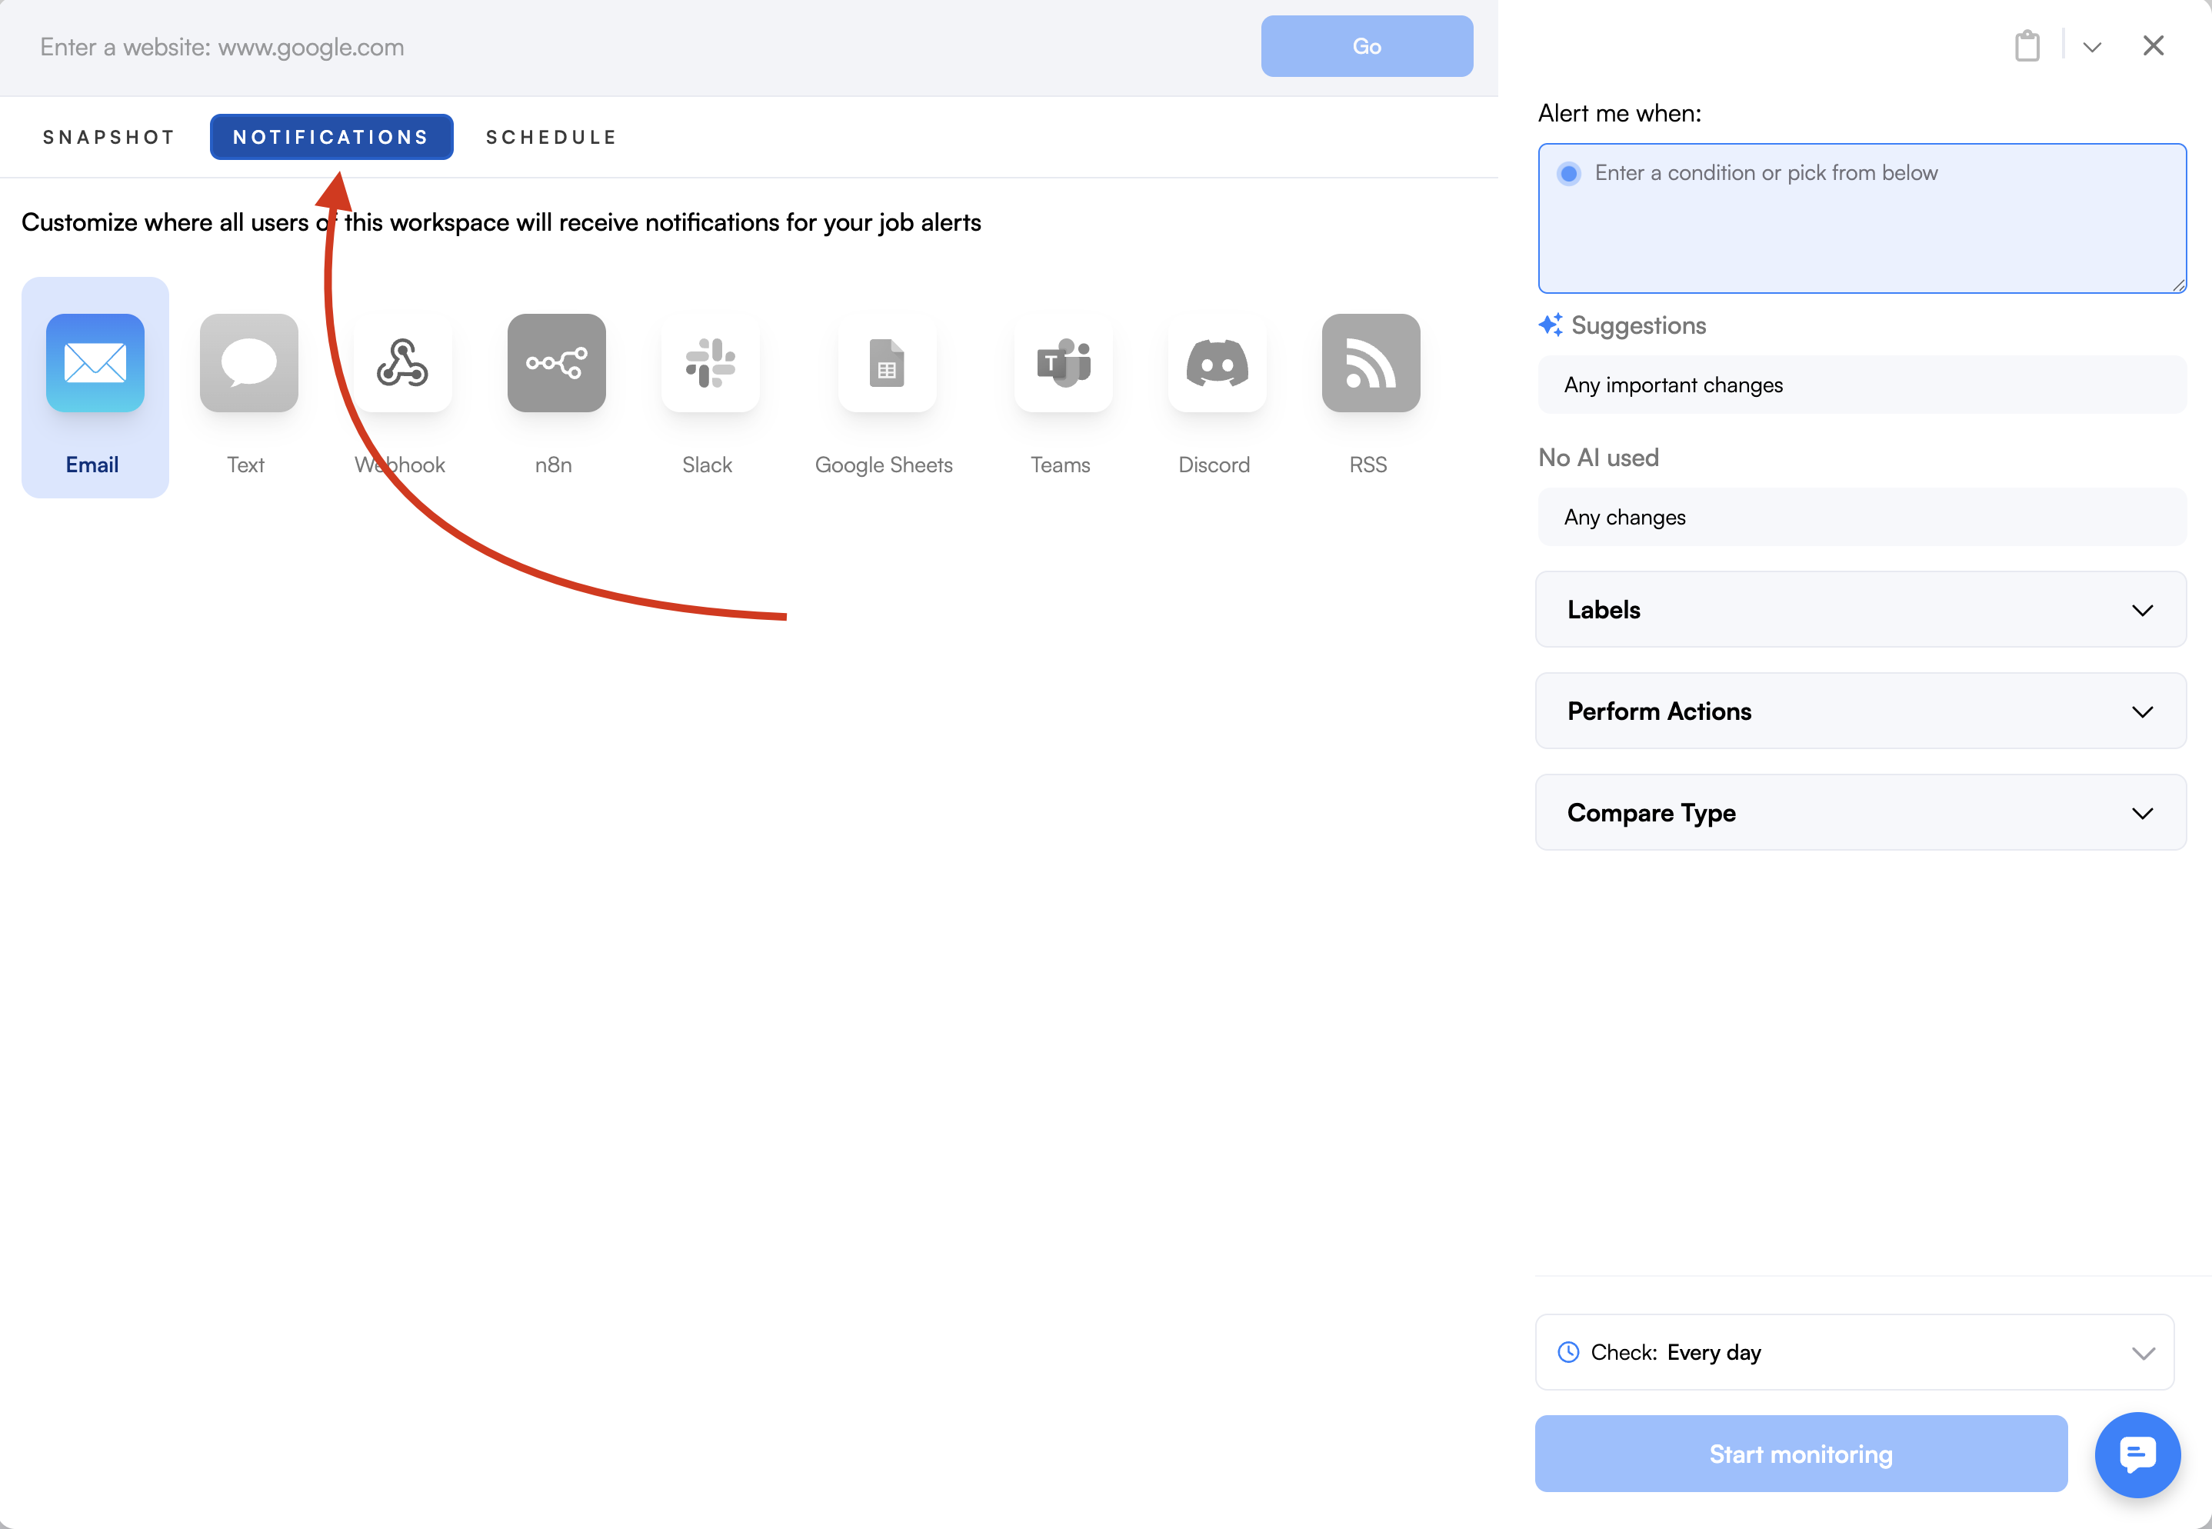Pick the Discord notification icon
2212x1529 pixels.
point(1217,363)
